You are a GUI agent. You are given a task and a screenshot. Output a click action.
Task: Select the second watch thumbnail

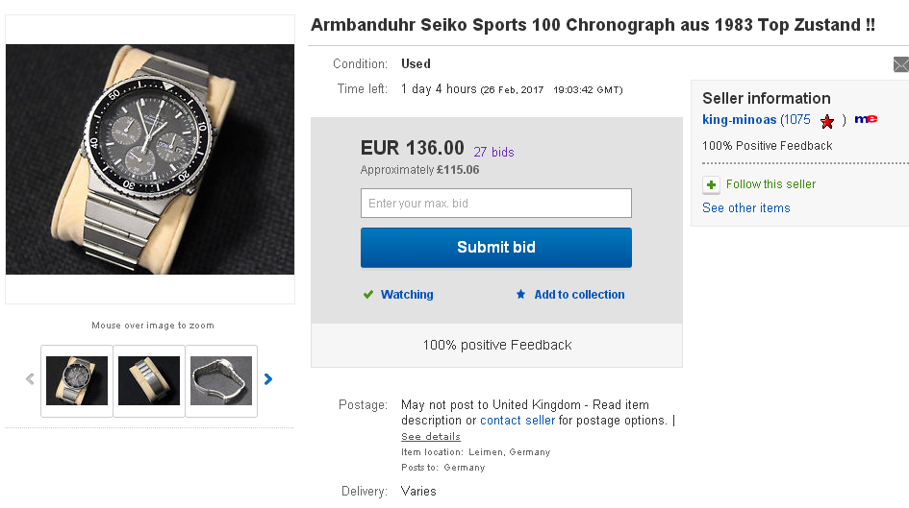[149, 380]
